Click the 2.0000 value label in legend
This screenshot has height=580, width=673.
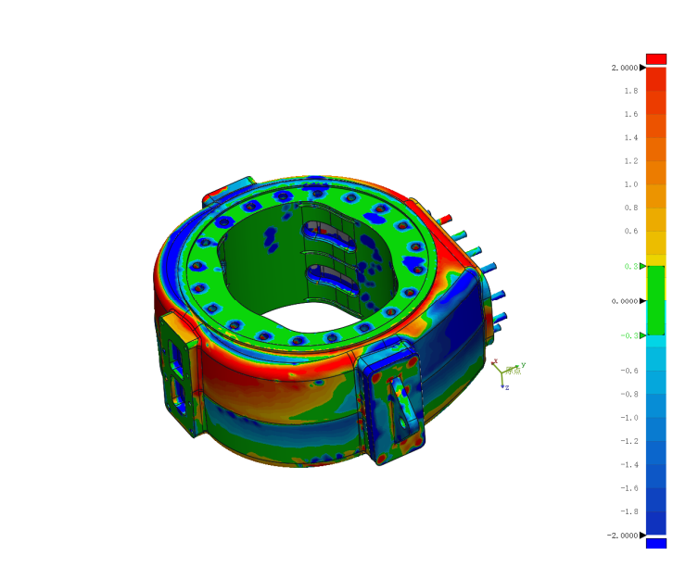coord(624,68)
